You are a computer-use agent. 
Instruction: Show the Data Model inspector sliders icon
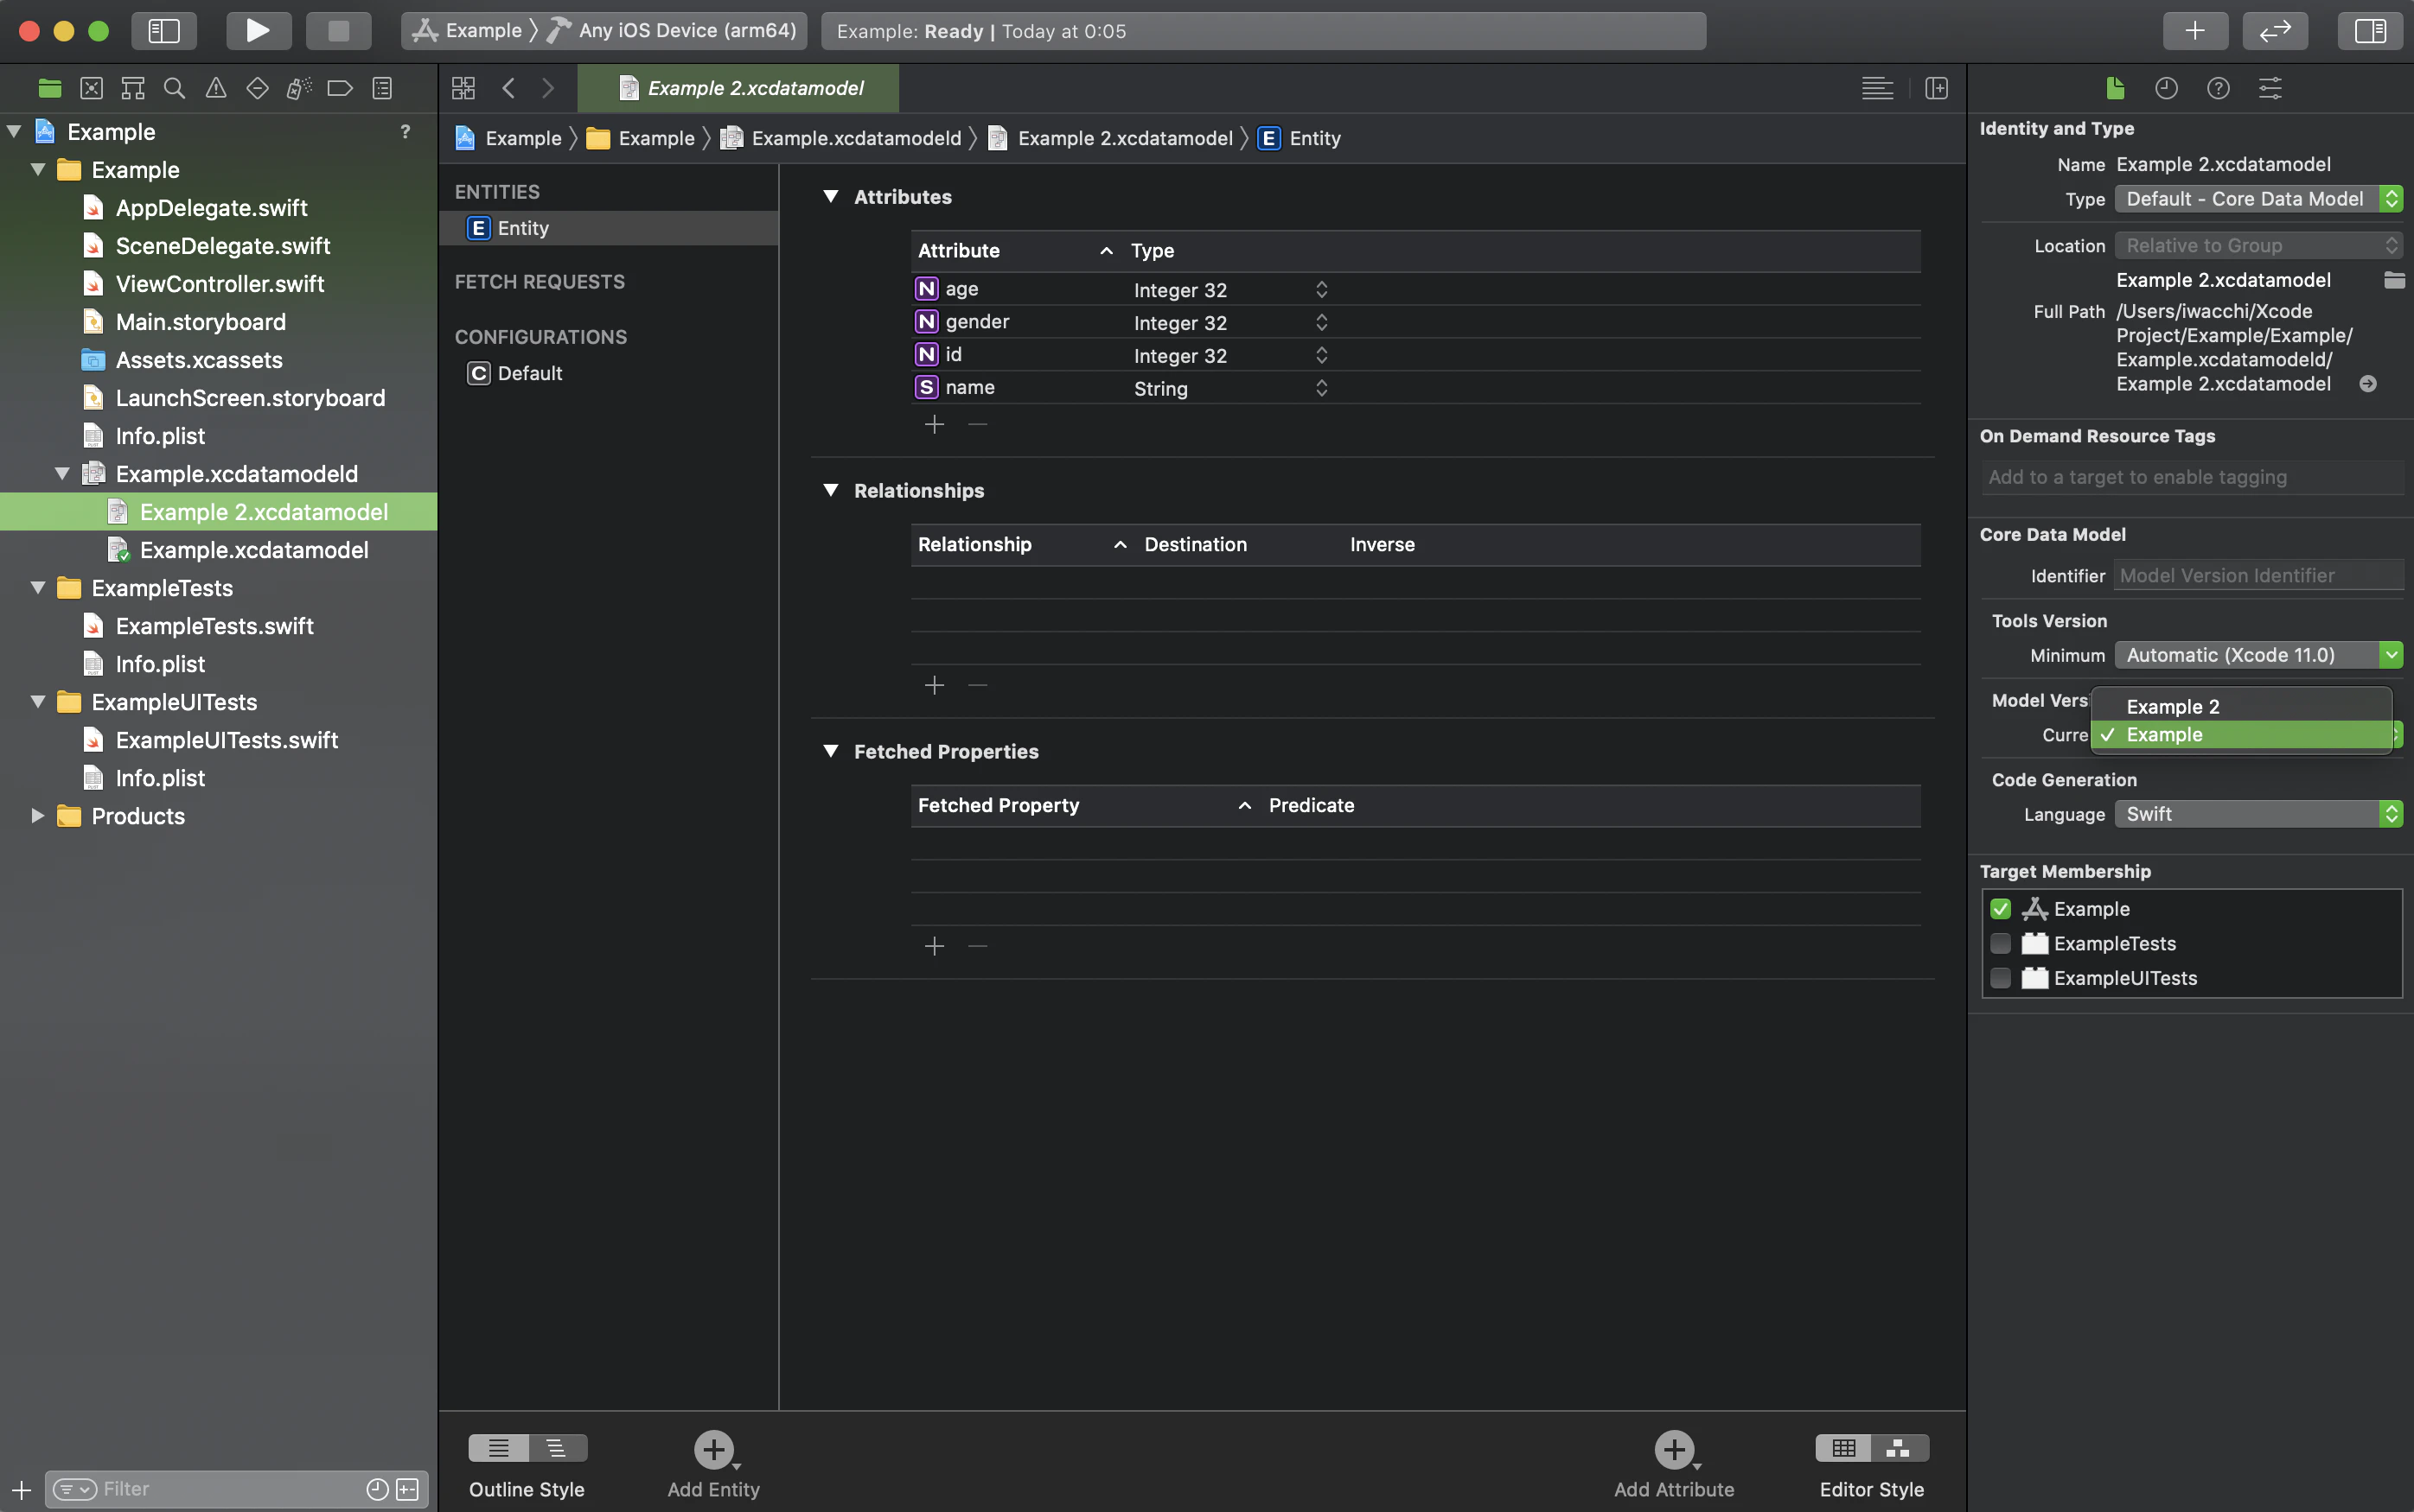pyautogui.click(x=2270, y=88)
